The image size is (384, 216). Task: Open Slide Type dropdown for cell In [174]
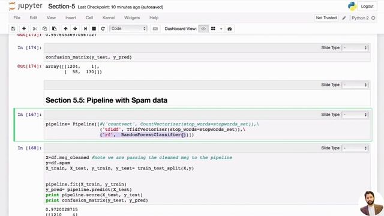click(355, 47)
